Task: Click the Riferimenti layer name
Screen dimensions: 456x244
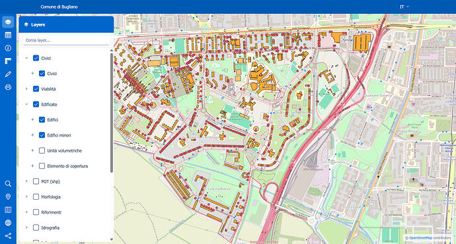Action: [x=51, y=212]
